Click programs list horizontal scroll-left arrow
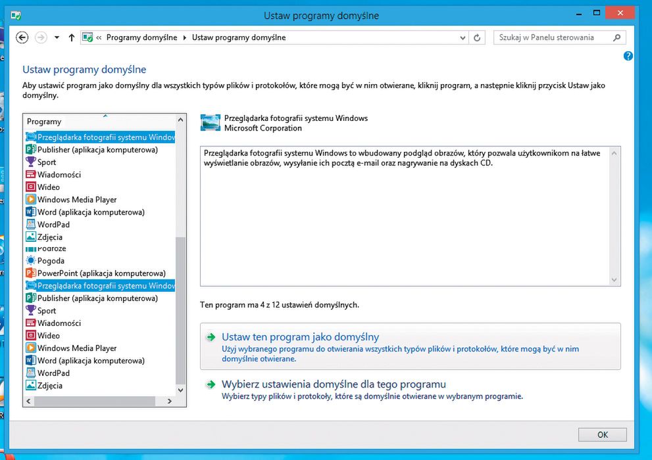 point(28,401)
